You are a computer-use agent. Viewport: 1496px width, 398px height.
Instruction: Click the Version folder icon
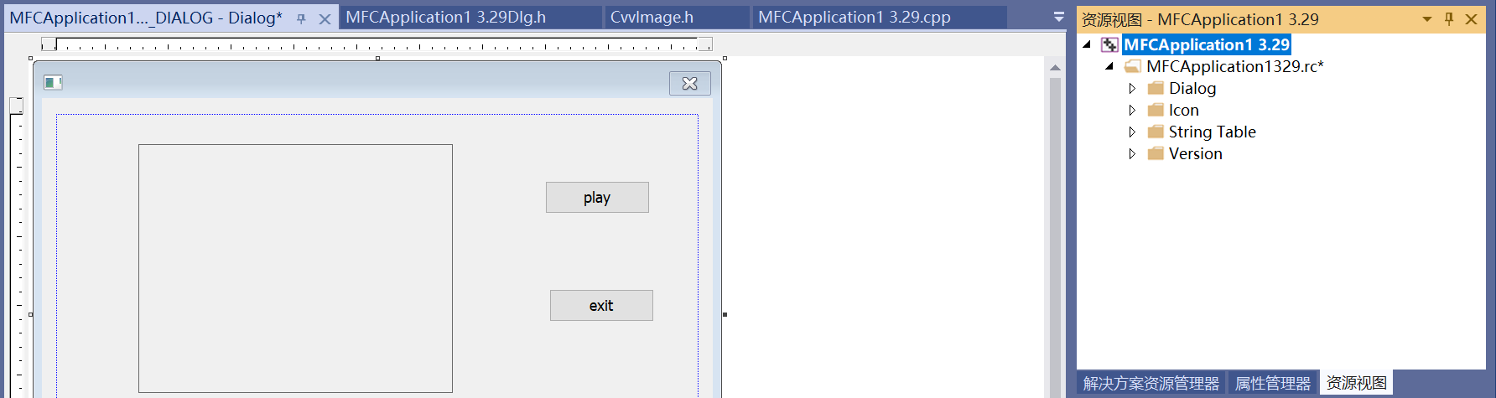click(1156, 153)
